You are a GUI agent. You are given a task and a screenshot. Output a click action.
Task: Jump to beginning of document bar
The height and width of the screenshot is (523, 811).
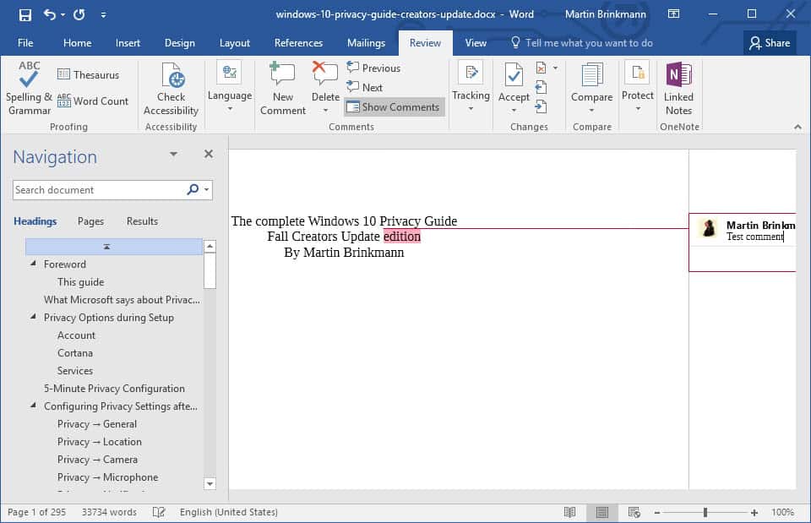point(114,247)
